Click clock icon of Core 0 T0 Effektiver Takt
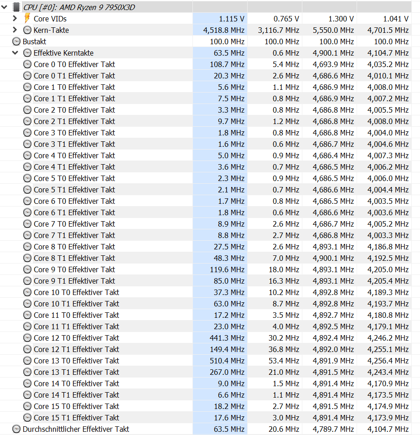The width and height of the screenshot is (420, 435). pyautogui.click(x=27, y=64)
